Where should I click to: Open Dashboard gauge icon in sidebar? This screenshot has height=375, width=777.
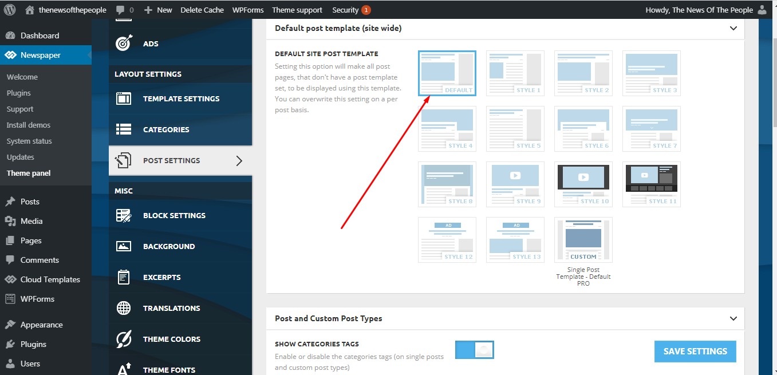point(10,35)
